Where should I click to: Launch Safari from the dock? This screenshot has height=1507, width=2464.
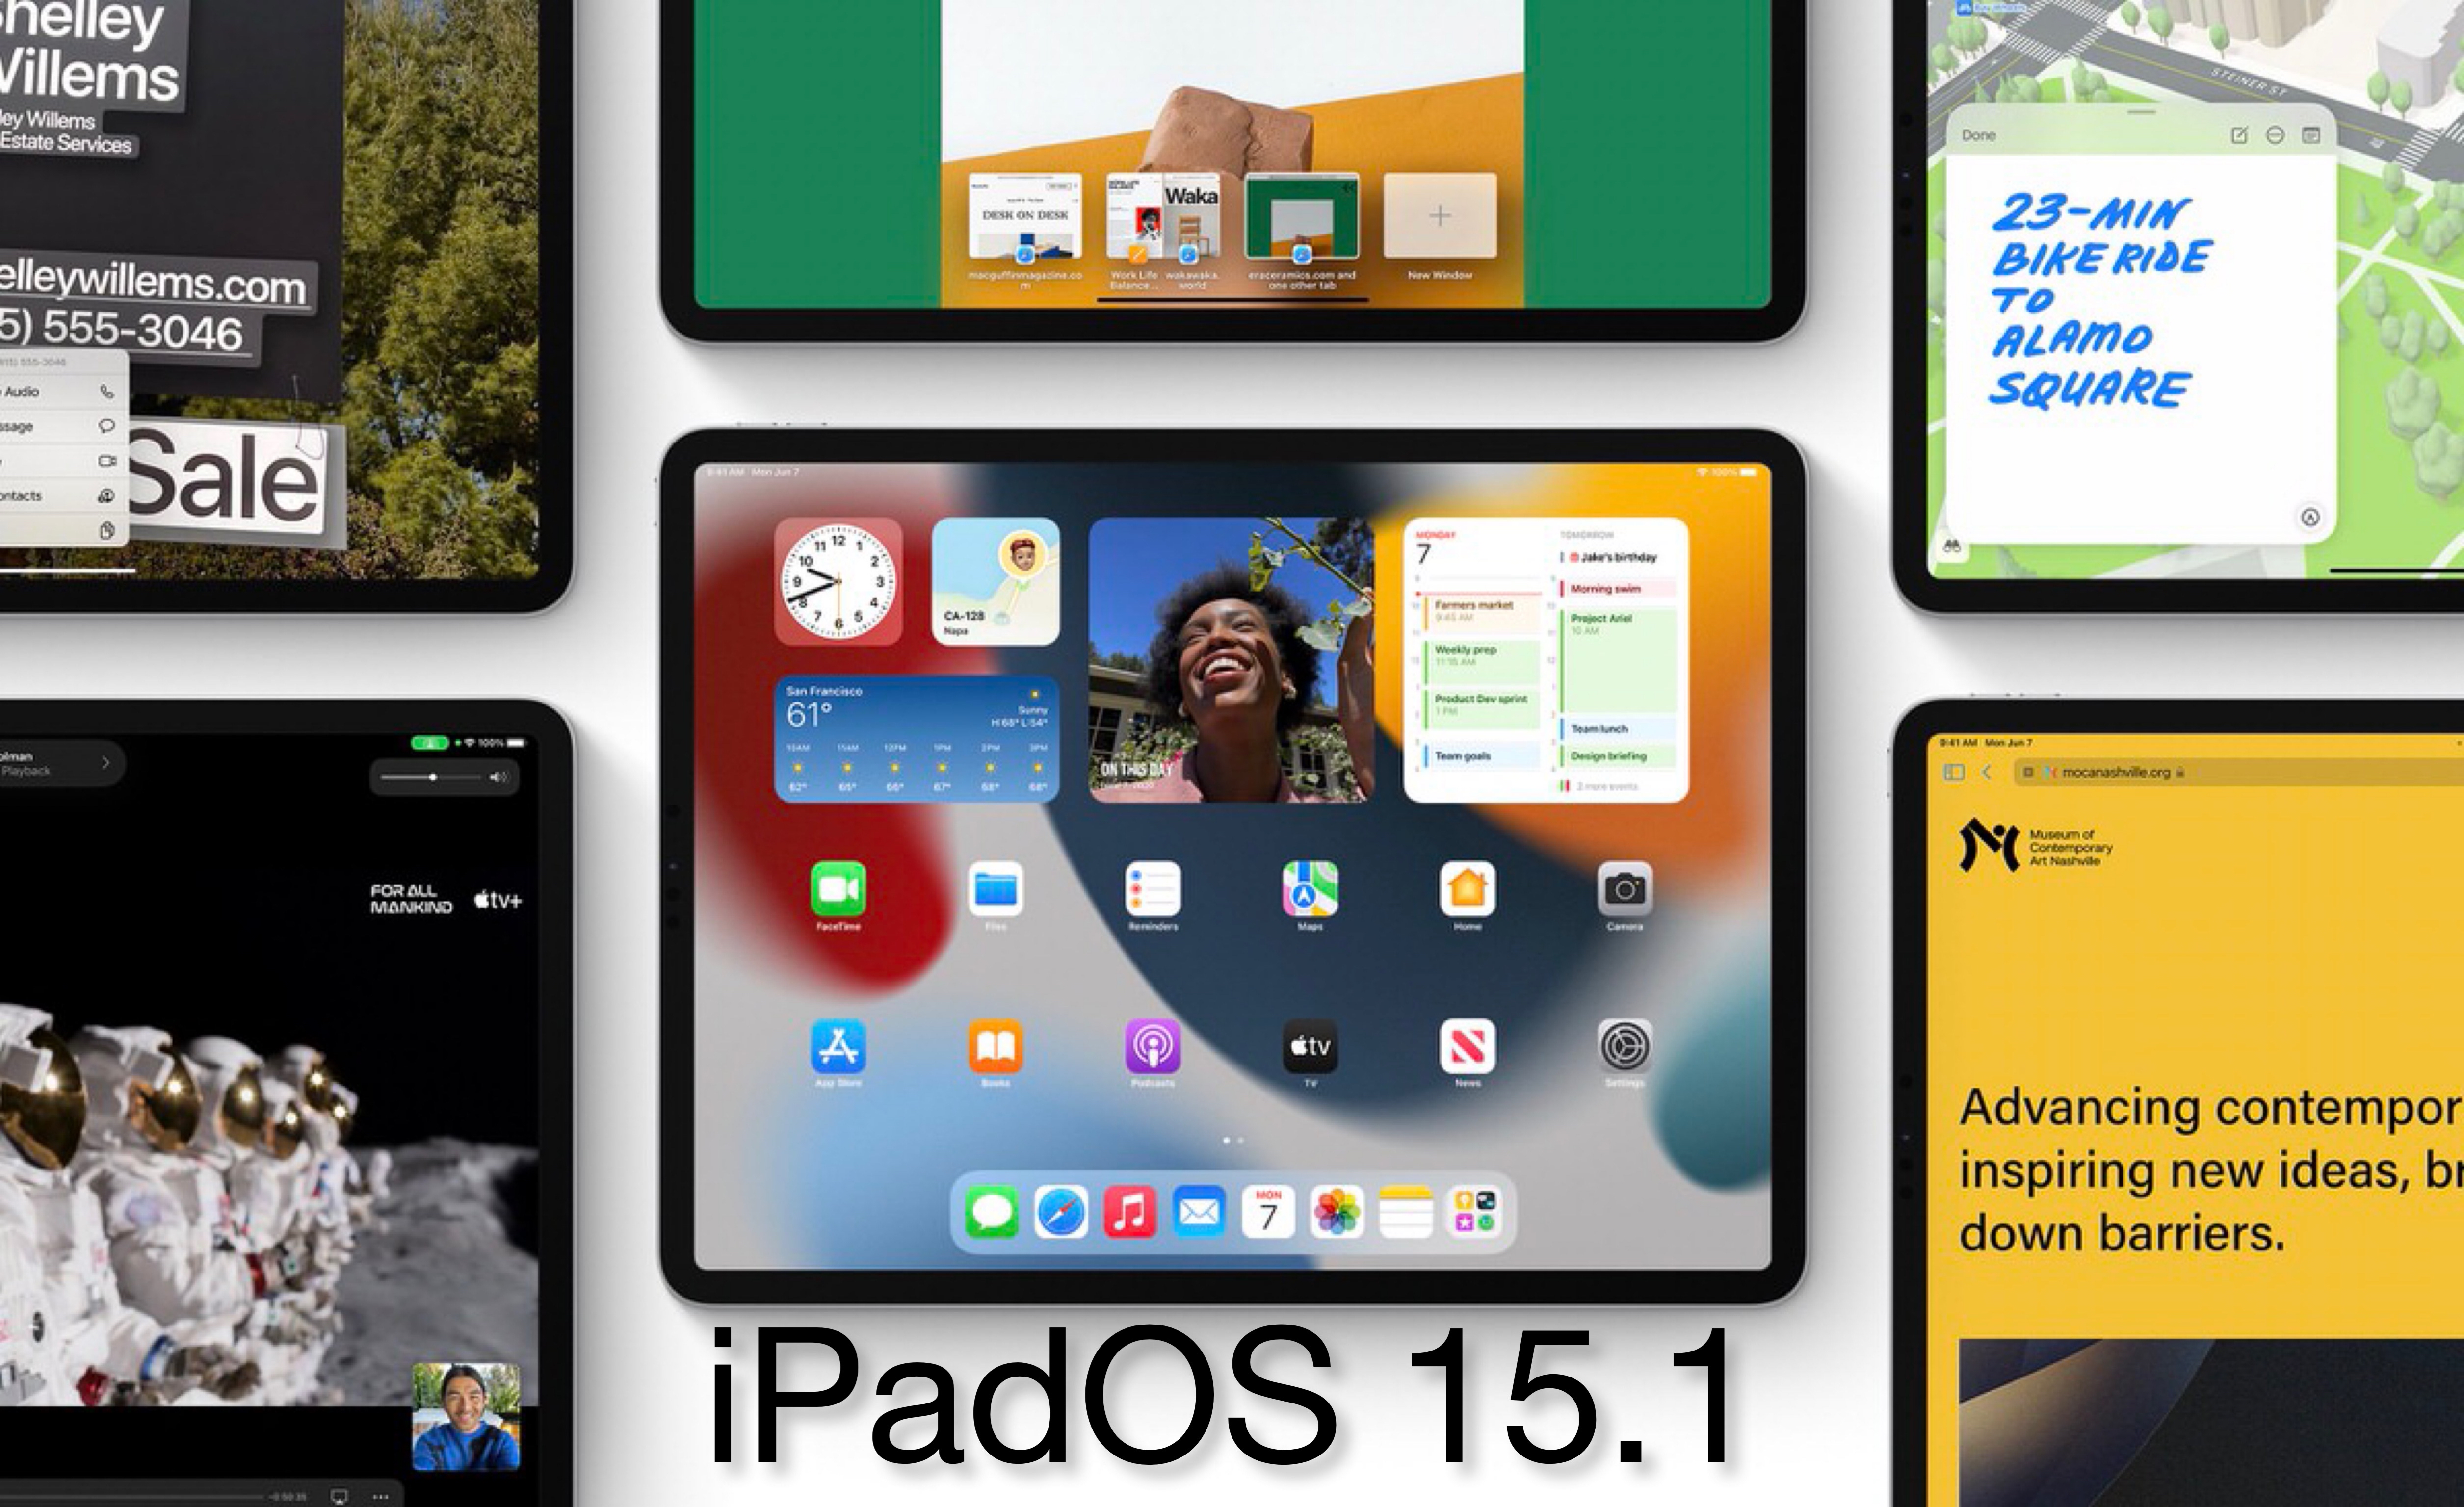tap(1061, 1212)
